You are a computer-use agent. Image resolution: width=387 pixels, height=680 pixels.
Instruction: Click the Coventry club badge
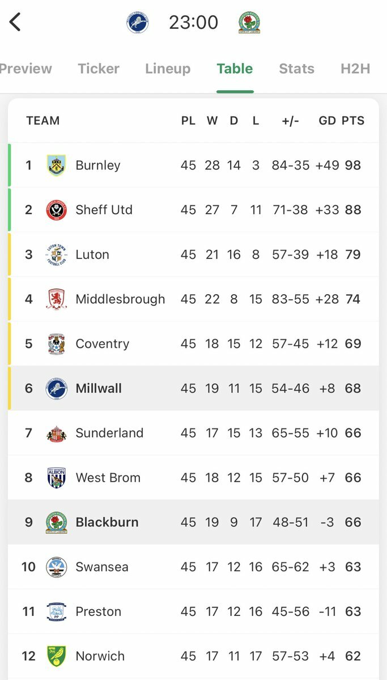pyautogui.click(x=57, y=344)
